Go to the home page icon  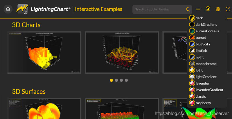click(8, 9)
